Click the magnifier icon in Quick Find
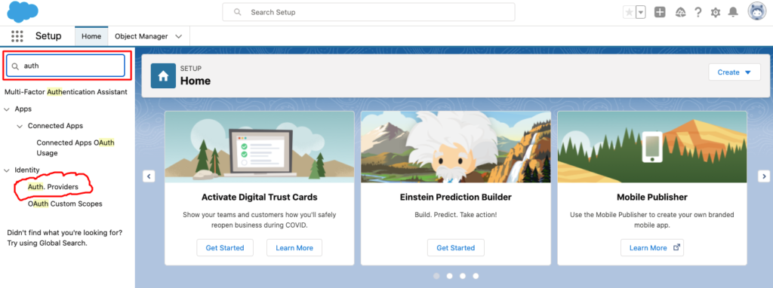 pos(15,66)
